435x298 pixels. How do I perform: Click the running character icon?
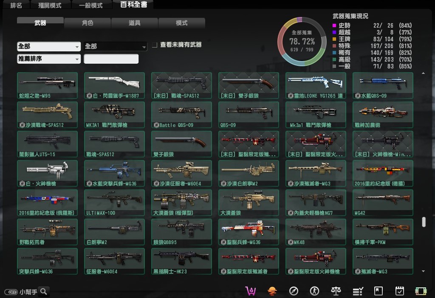click(x=314, y=291)
